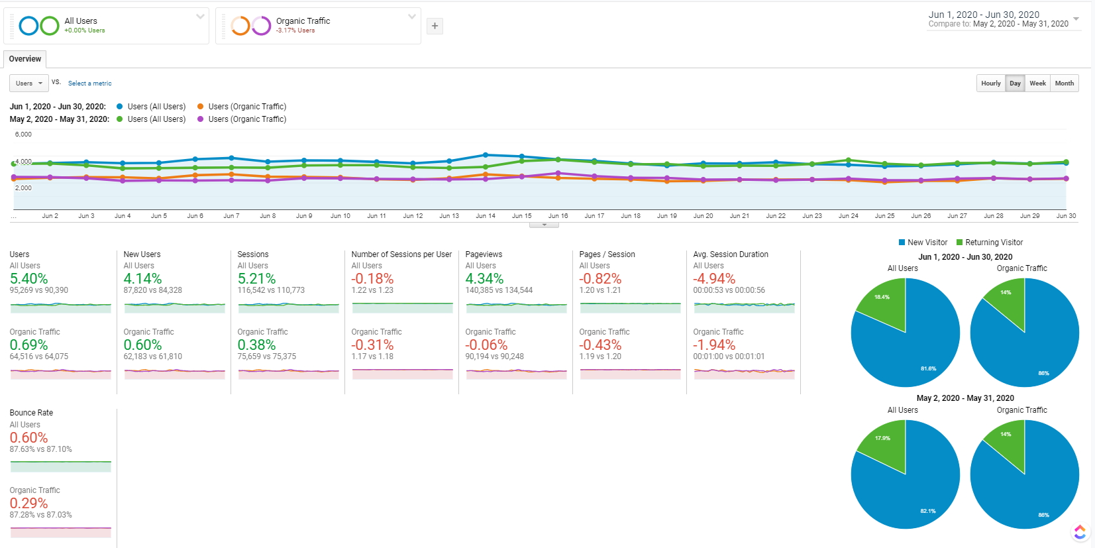This screenshot has width=1095, height=548.
Task: Set the chart interval to Week
Action: point(1037,83)
